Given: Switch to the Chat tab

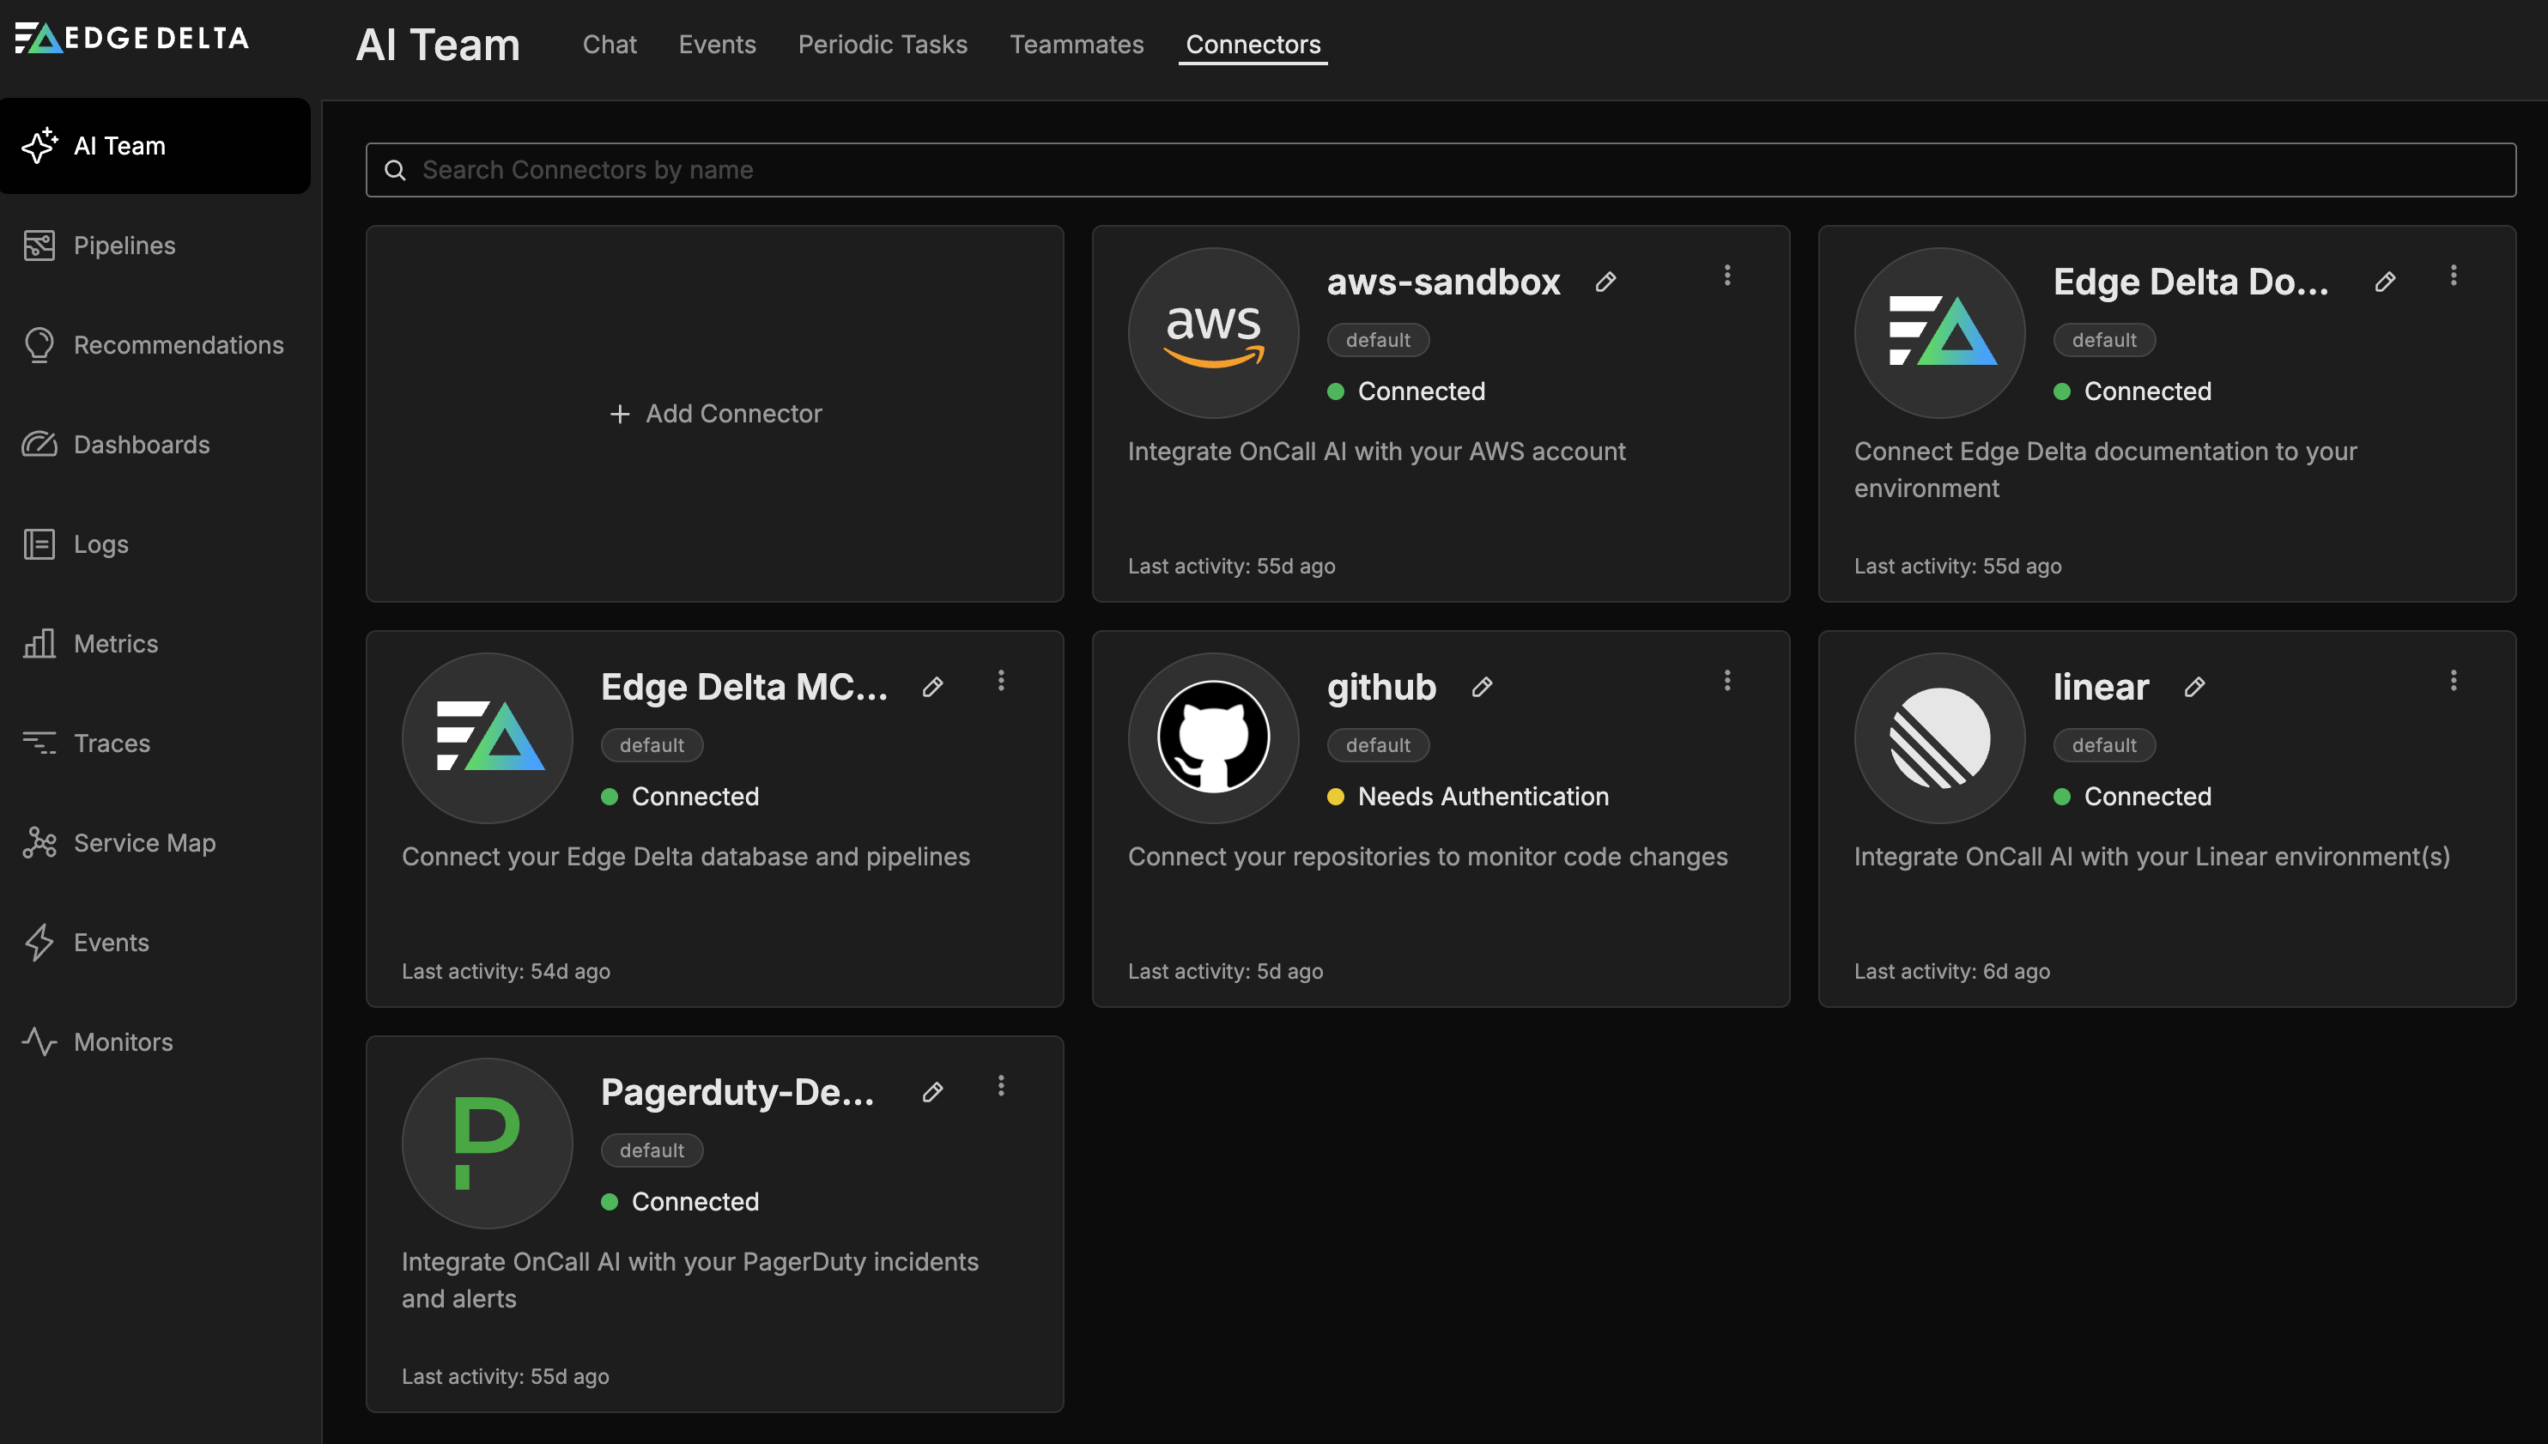Looking at the screenshot, I should click(x=610, y=44).
